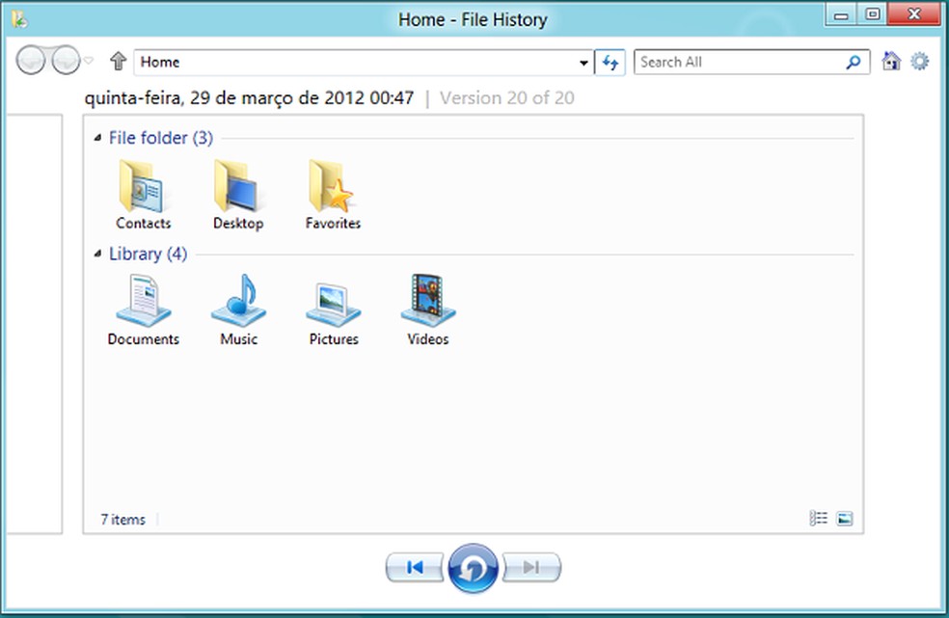Screen dimensions: 949x618
Task: Open the address bar dropdown
Action: pyautogui.click(x=583, y=63)
